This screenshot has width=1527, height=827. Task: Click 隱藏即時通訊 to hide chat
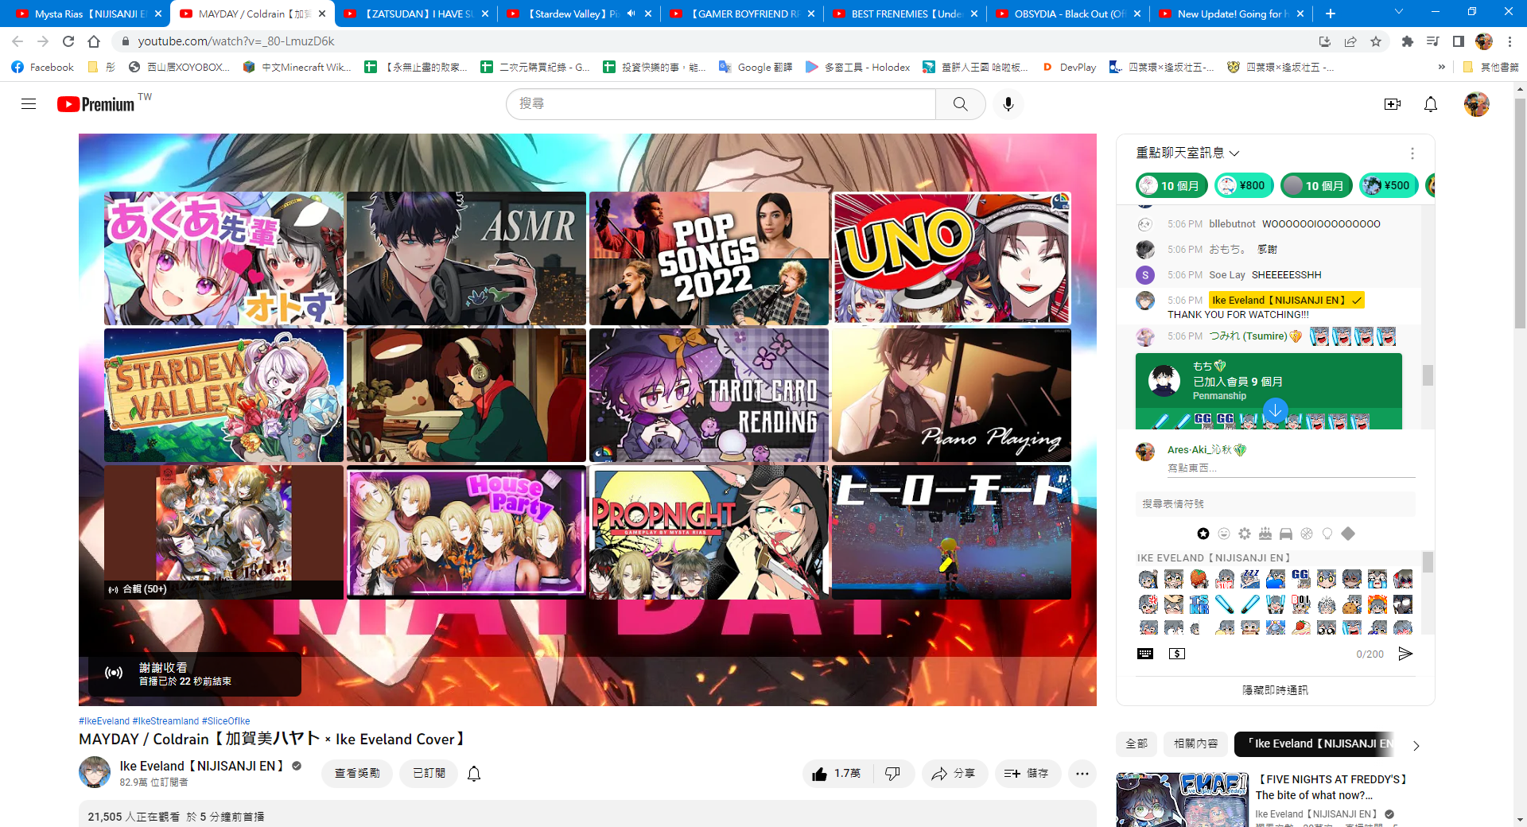(x=1275, y=690)
